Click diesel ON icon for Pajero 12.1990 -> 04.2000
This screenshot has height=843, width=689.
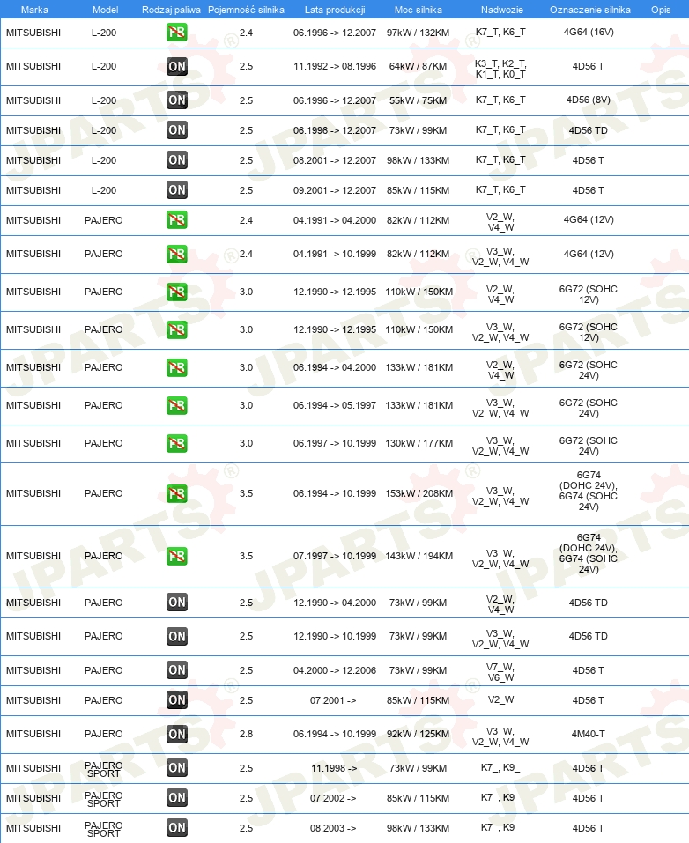(176, 603)
